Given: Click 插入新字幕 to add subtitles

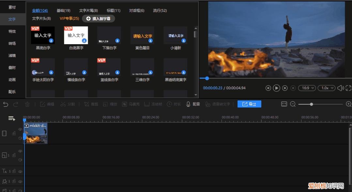Looking at the screenshot, I should tap(99, 19).
